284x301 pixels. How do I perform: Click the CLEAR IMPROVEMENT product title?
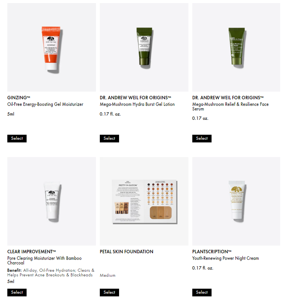pos(32,252)
